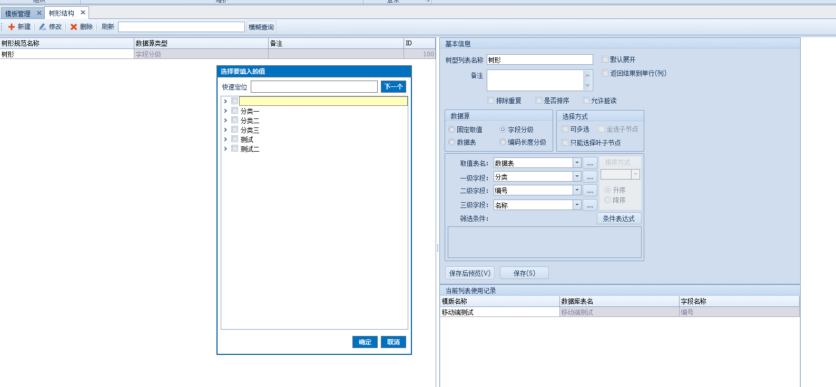Close the 模板管理 tab
The width and height of the screenshot is (836, 387).
point(39,13)
